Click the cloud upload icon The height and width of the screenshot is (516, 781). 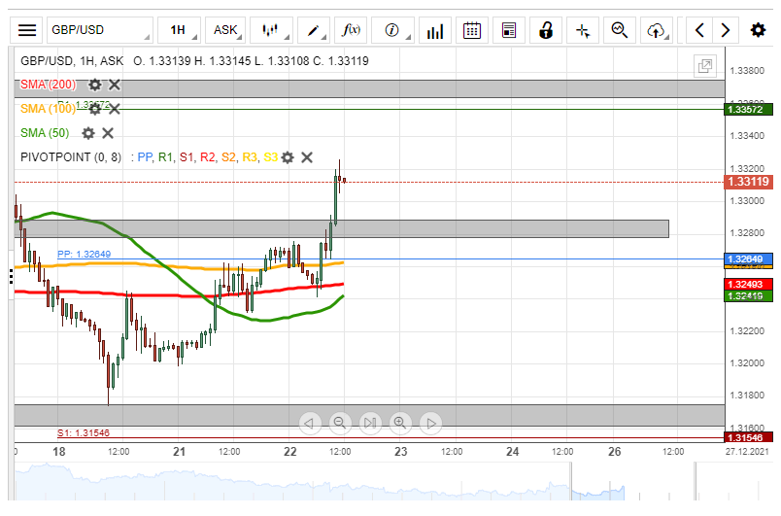(x=656, y=30)
